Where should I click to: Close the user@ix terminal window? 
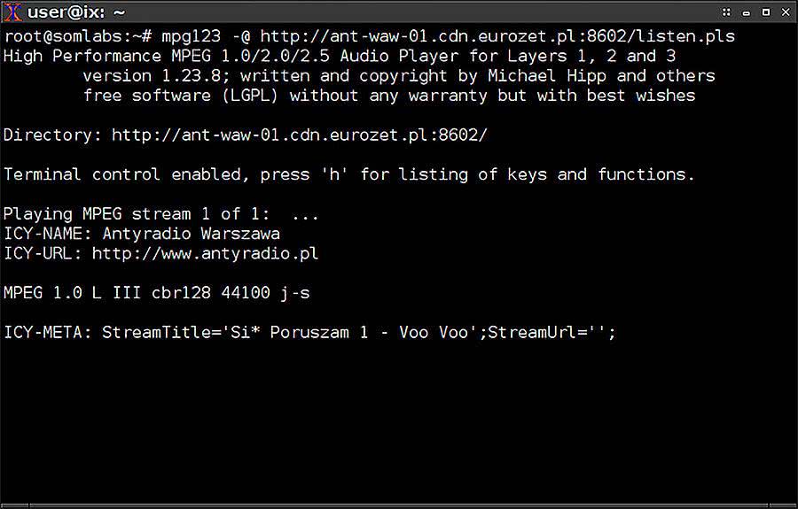(785, 12)
